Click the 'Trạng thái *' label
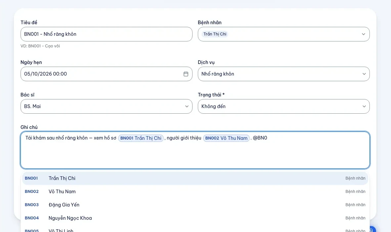 (211, 95)
